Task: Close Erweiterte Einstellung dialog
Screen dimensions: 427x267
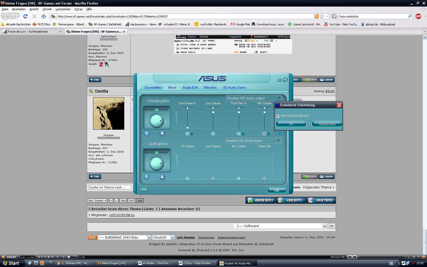Action: point(339,105)
